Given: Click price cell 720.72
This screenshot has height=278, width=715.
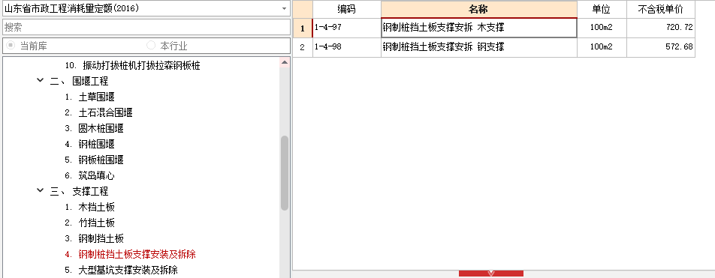Looking at the screenshot, I should tap(661, 28).
